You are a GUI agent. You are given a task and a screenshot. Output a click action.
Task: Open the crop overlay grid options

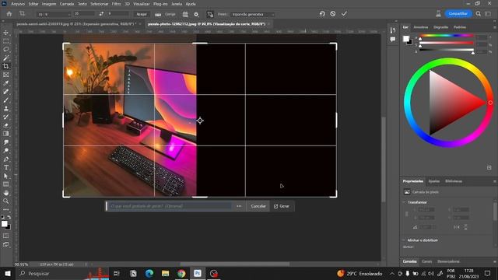point(185,14)
